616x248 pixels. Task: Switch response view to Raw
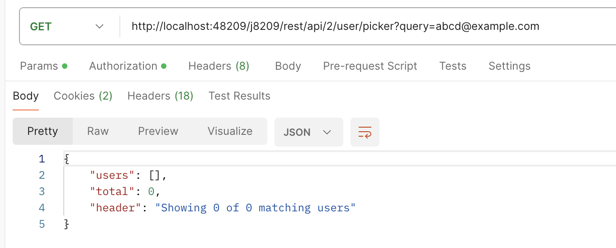(98, 131)
